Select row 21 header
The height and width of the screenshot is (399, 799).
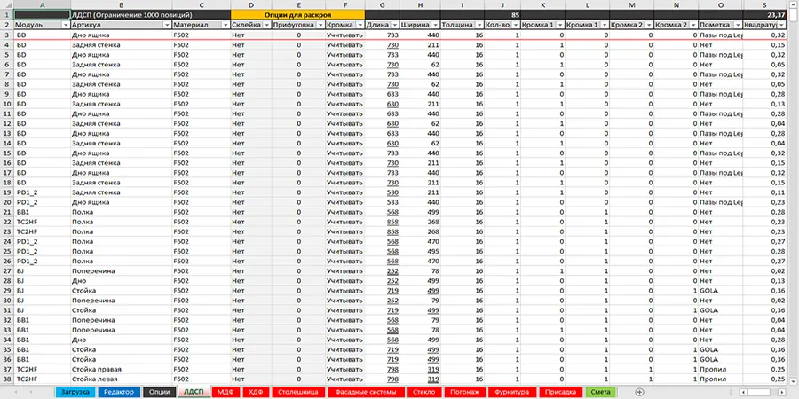point(6,212)
